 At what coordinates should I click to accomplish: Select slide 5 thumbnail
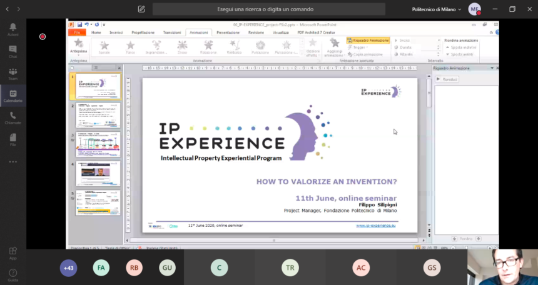[98, 202]
